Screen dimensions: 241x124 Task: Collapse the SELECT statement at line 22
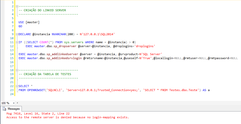coord(17,86)
